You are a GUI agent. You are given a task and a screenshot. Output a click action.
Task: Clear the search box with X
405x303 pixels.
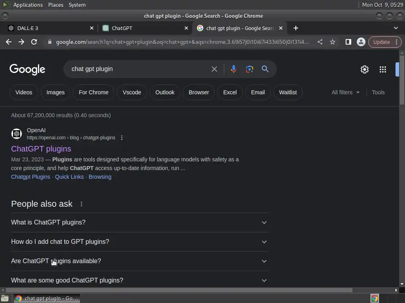pos(214,69)
